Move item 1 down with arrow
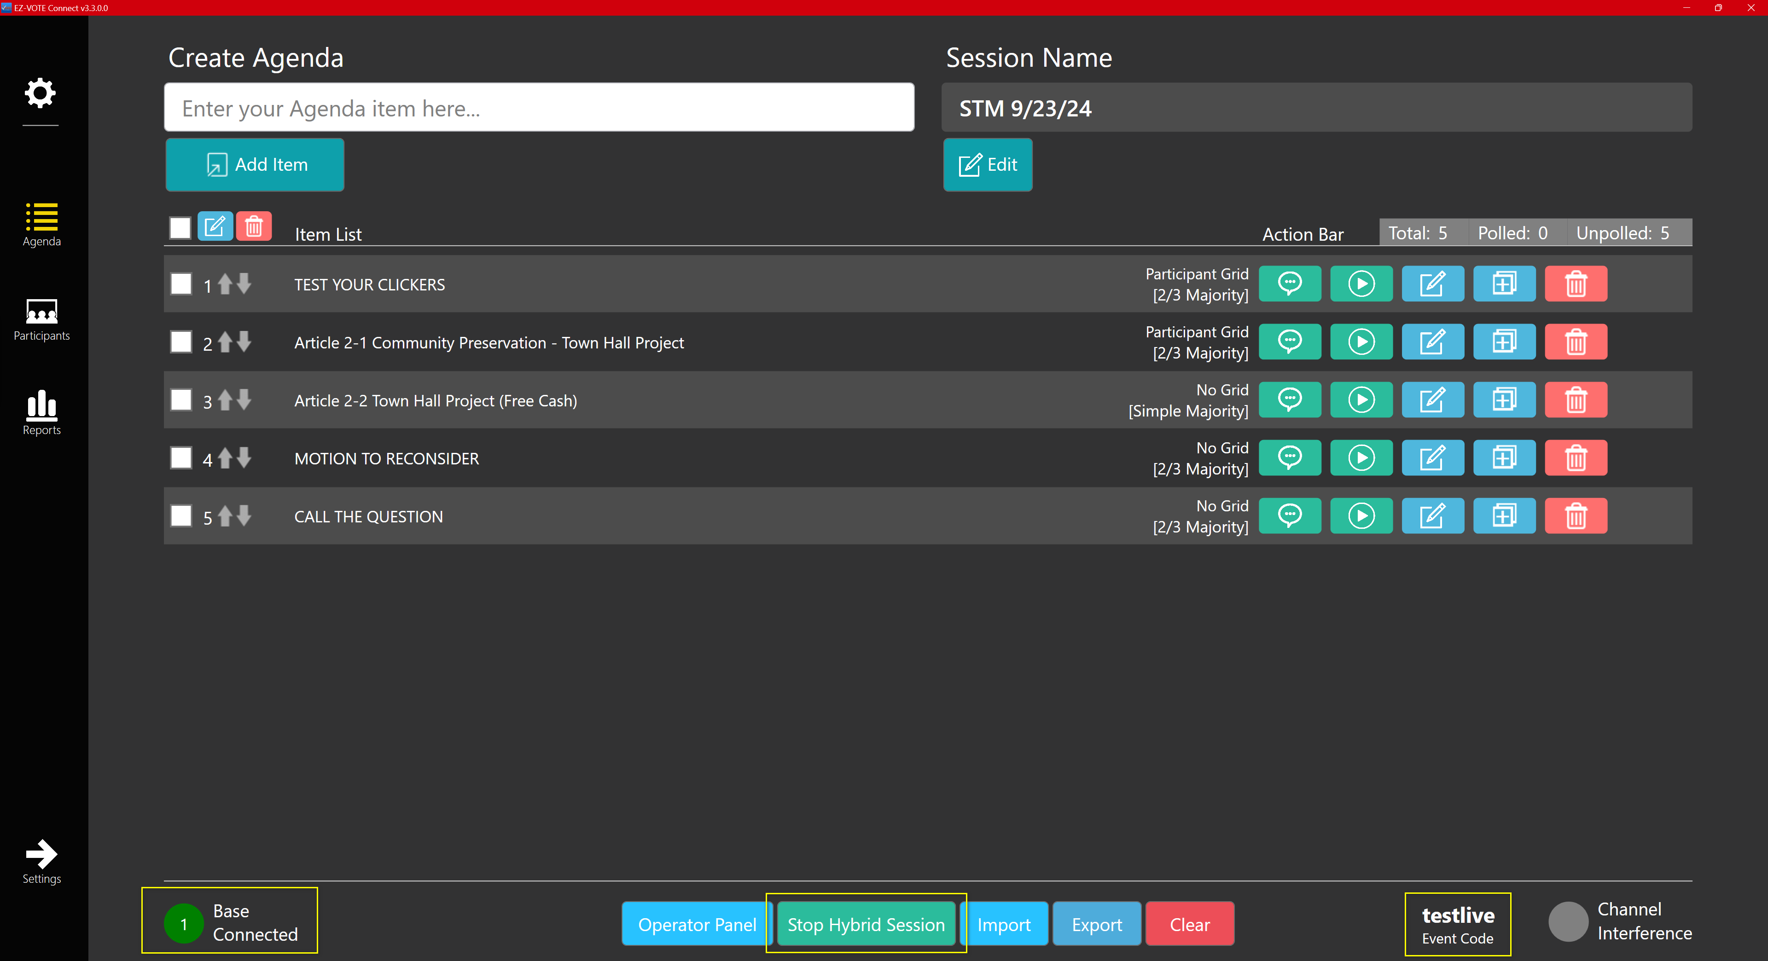The image size is (1768, 961). point(244,284)
